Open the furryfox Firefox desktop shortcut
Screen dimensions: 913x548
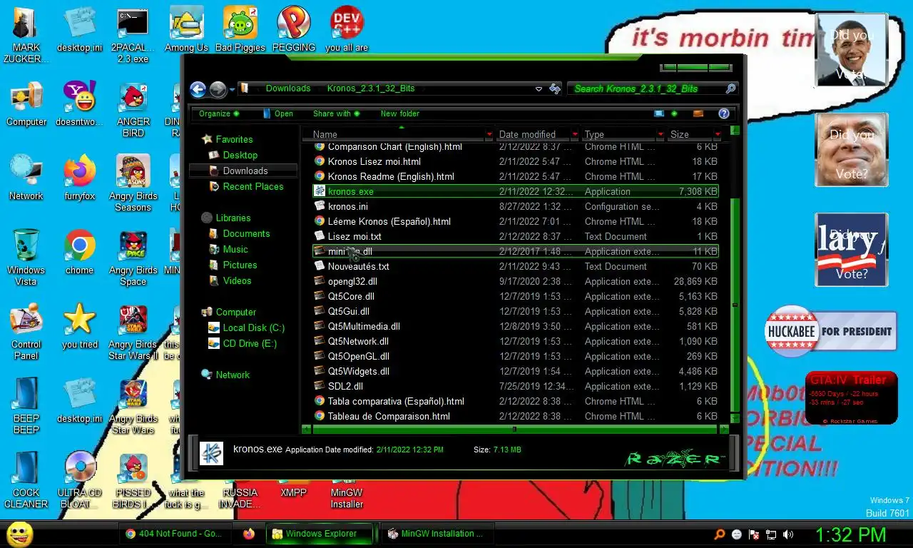click(x=79, y=177)
